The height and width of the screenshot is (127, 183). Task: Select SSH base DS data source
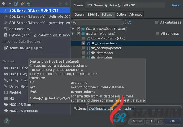(x=35, y=29)
